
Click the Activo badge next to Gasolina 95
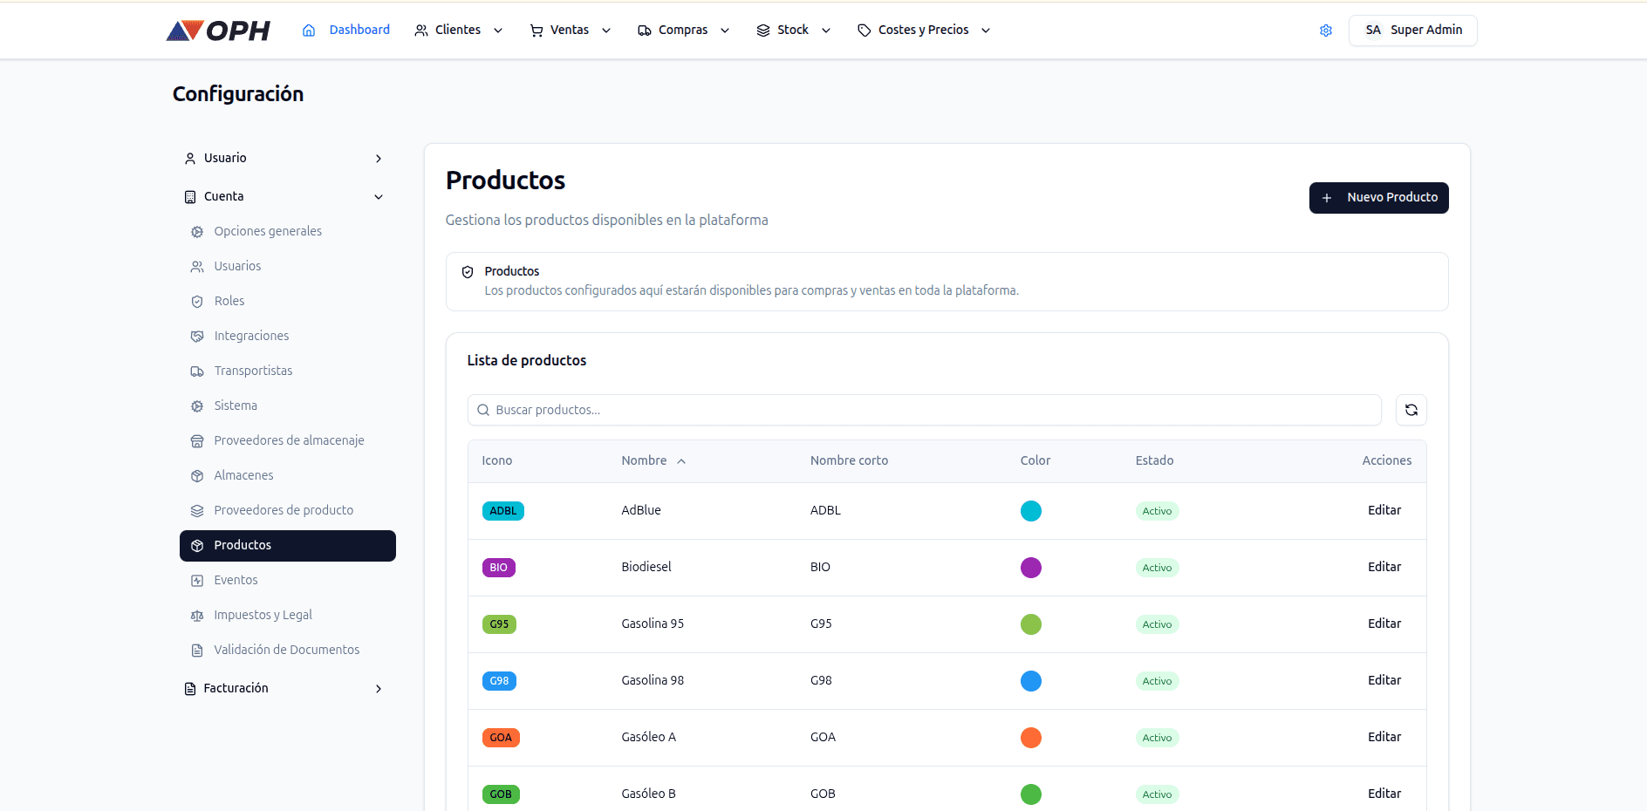(1157, 624)
